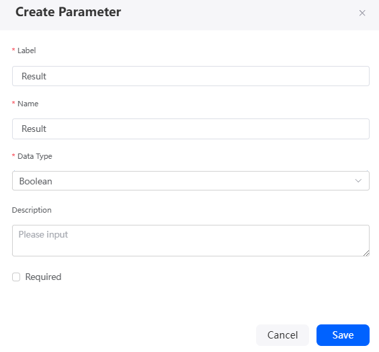Place cursor on Result text in Name field
The image size is (379, 352).
[x=34, y=129]
